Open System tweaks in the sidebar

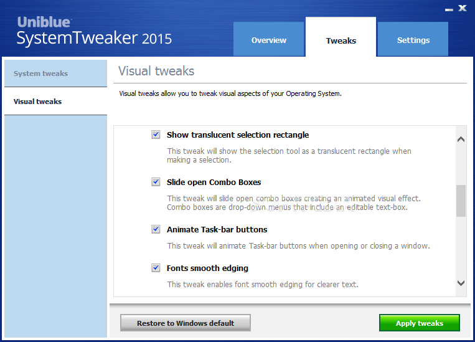tap(56, 74)
